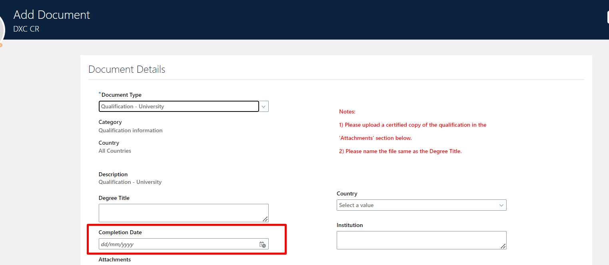Click the 'Attachments' section label
Viewport: 609px width, 265px height.
coord(115,259)
